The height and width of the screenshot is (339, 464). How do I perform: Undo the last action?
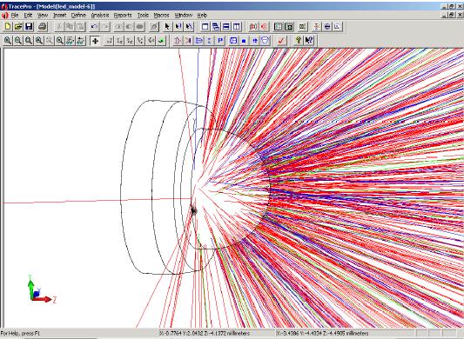click(94, 27)
